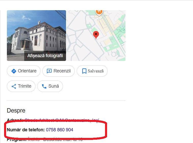The width and height of the screenshot is (193, 143).
Task: Open the building photo thumbnail
Action: [x=36, y=36]
